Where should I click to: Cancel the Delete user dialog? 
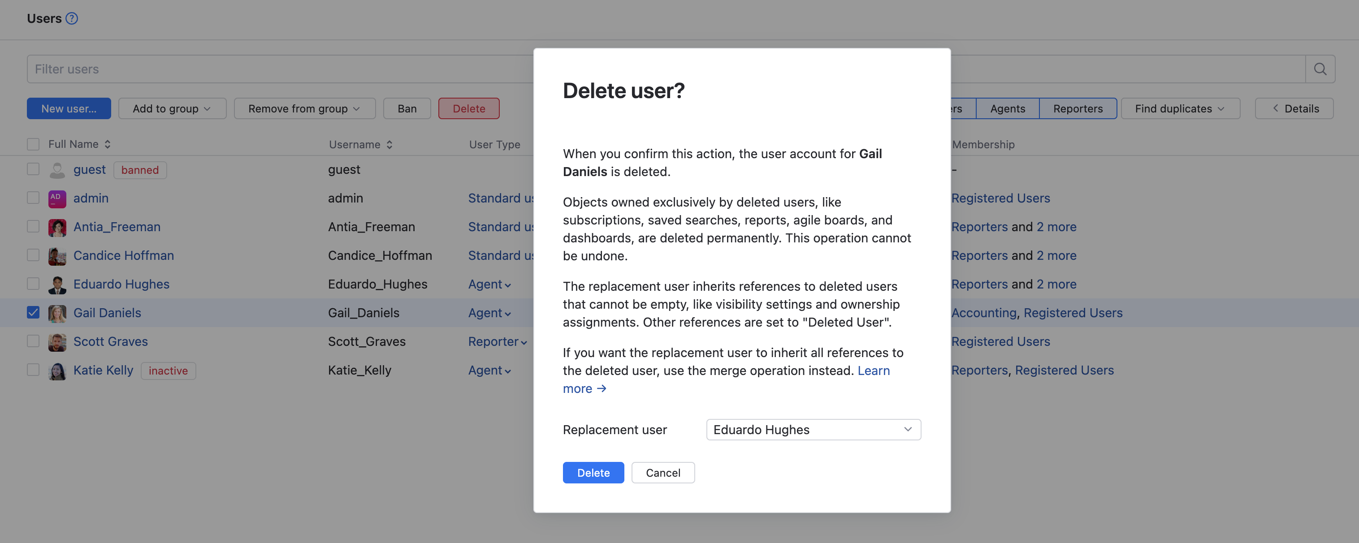662,473
